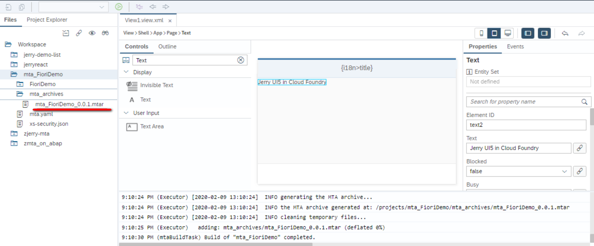594x246 pixels.
Task: Click the Redo arrow icon
Action: (x=581, y=33)
